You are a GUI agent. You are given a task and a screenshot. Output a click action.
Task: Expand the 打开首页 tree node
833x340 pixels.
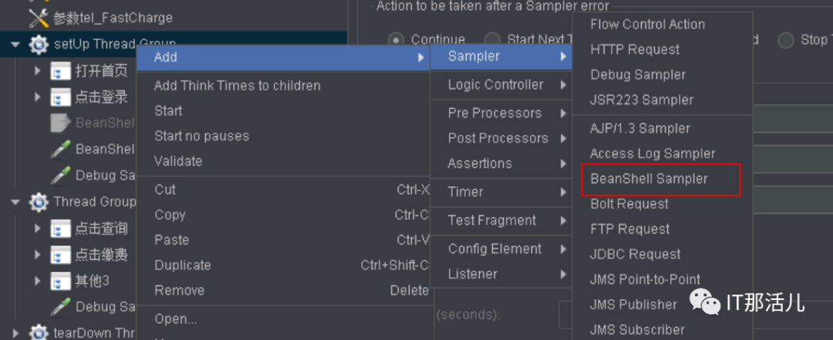coord(38,72)
